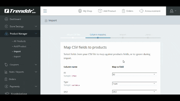Click the Column mapping step
The height and width of the screenshot is (101, 180).
98,35
